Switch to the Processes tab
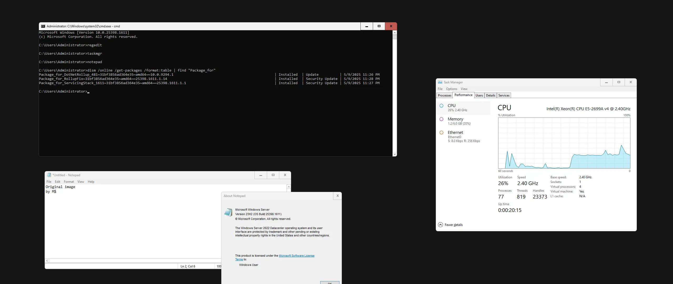Image resolution: width=673 pixels, height=284 pixels. [445, 95]
